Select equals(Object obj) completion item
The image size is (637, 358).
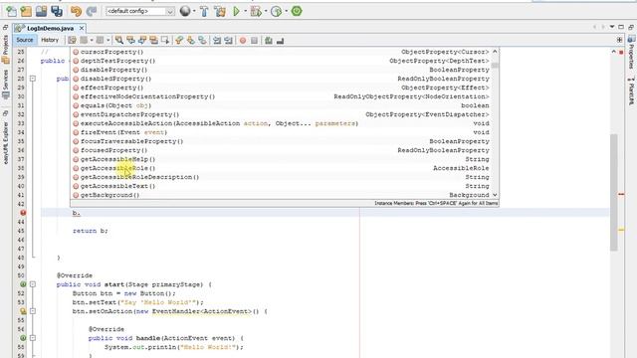pyautogui.click(x=281, y=105)
